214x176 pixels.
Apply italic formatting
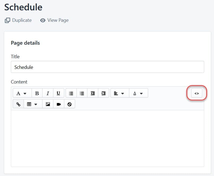[x=48, y=93]
